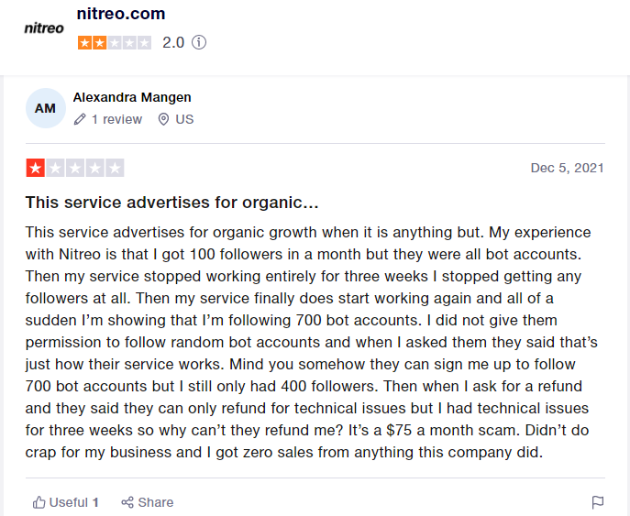Click the rating info icon beside 2.0
Image resolution: width=630 pixels, height=516 pixels.
[198, 42]
